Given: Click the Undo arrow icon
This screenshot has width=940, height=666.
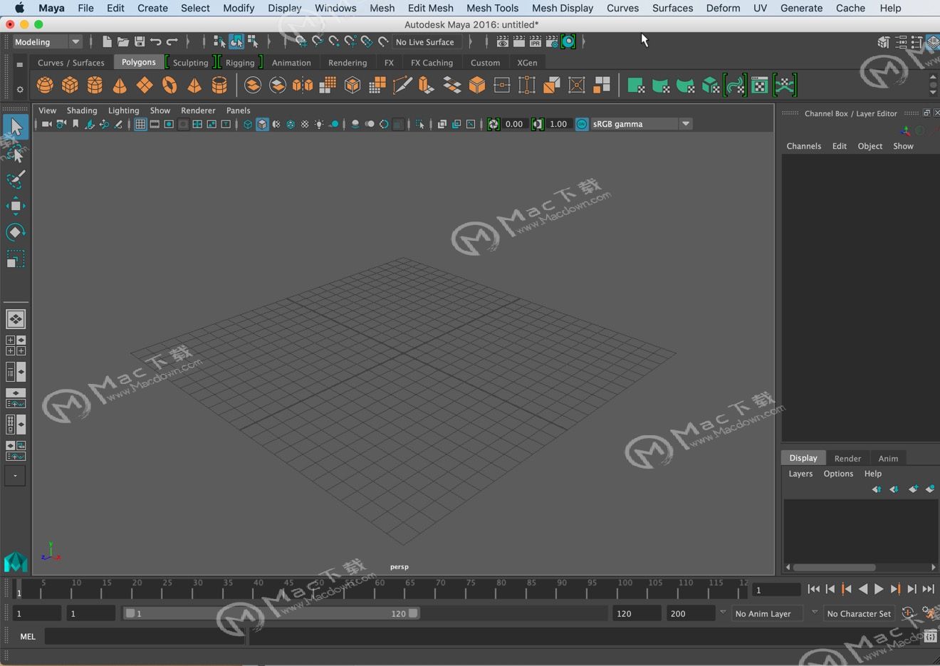Looking at the screenshot, I should 156,42.
